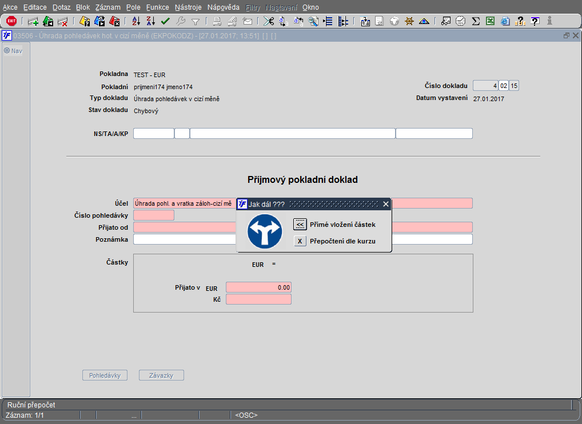Click the red EXIT stop-sign icon
This screenshot has width=582, height=424.
click(11, 21)
